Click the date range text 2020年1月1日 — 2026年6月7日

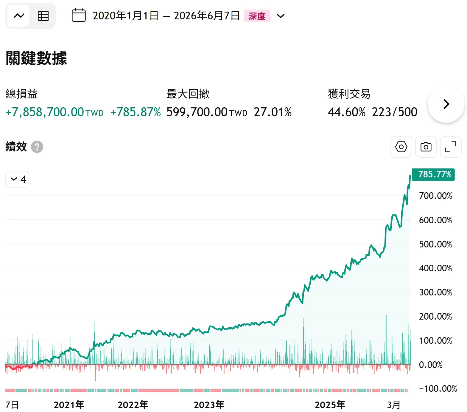pos(166,16)
